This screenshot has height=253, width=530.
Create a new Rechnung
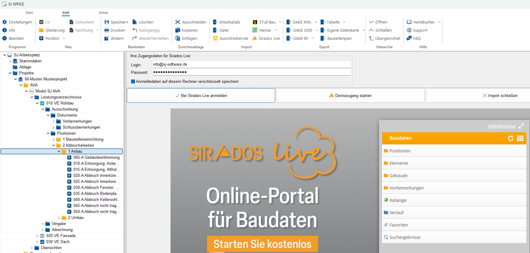[x=81, y=30]
